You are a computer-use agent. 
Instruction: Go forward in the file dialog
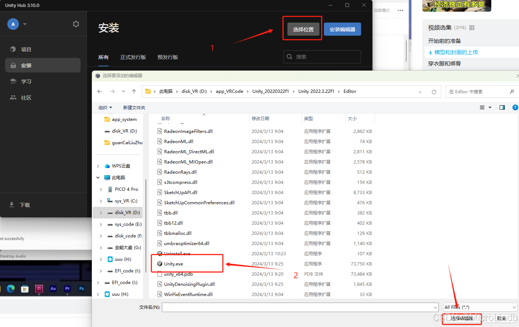click(x=112, y=91)
